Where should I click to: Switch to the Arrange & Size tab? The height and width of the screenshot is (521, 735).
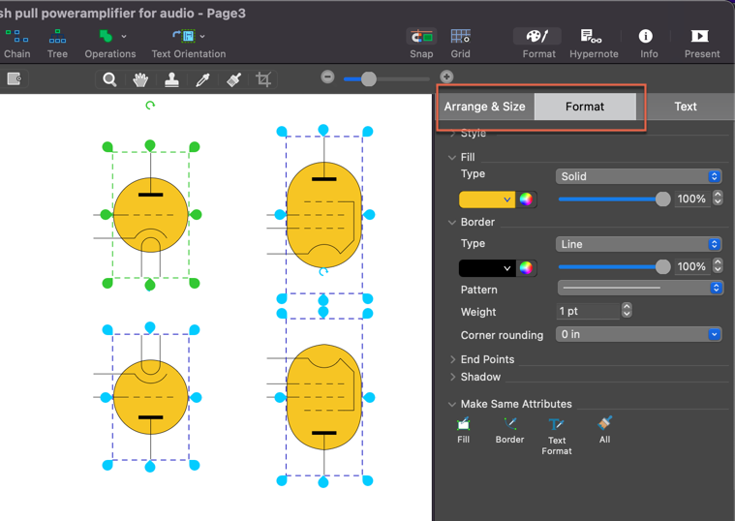[484, 107]
